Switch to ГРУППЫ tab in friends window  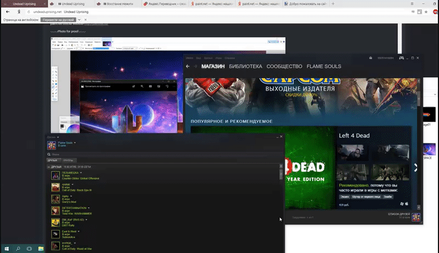[68, 160]
